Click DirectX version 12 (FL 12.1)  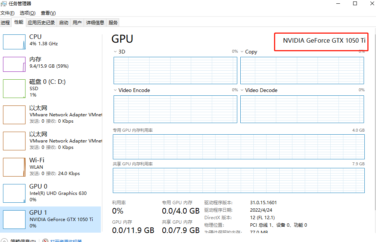pos(262,218)
